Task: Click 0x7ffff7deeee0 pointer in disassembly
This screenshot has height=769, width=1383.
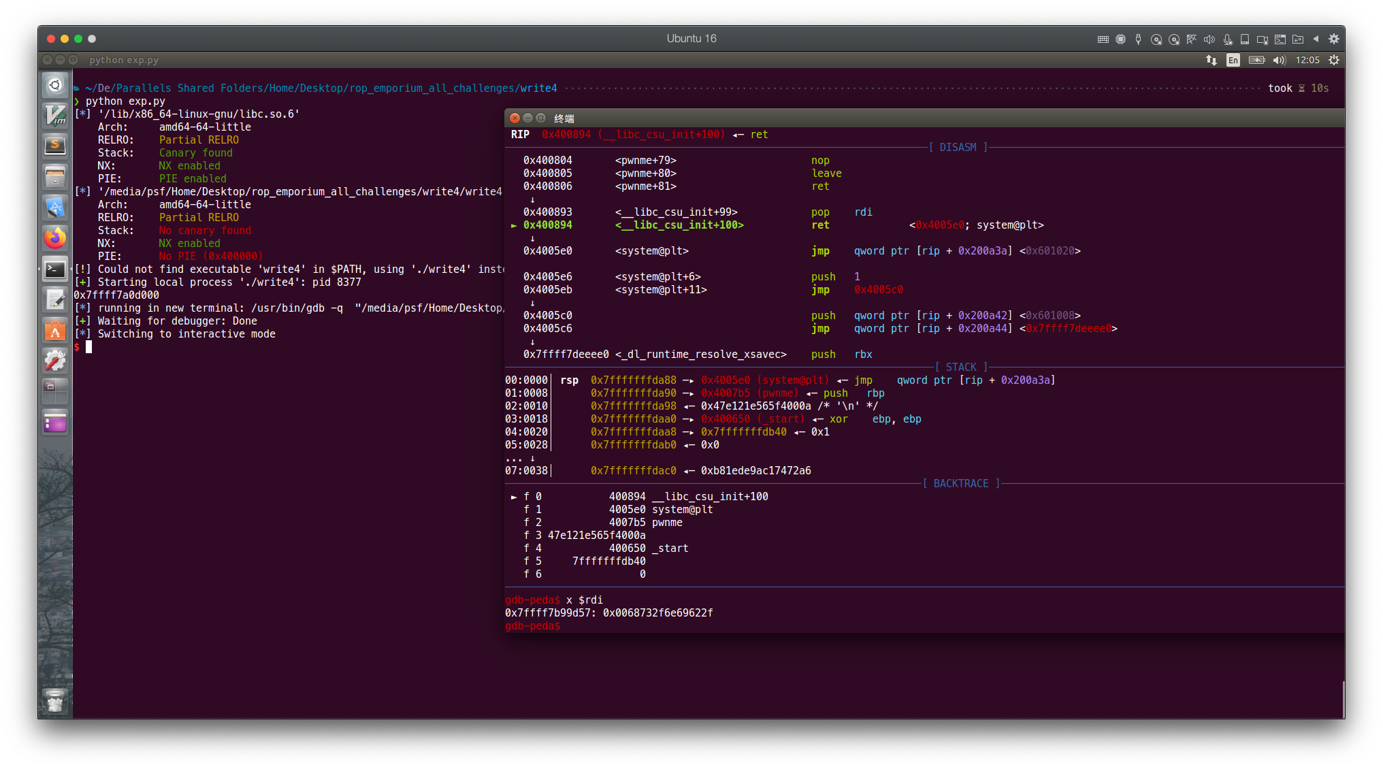Action: (x=1069, y=329)
